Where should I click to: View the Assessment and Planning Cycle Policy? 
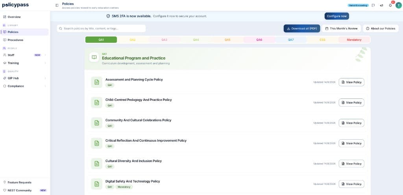(351, 82)
